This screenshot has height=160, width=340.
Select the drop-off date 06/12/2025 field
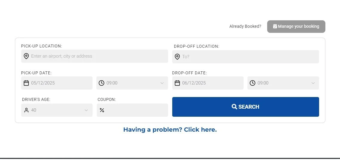pyautogui.click(x=211, y=83)
